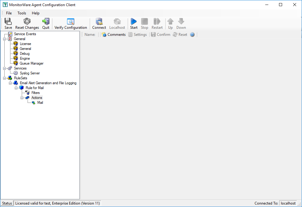Click the Confirm toolbar item

[160, 35]
